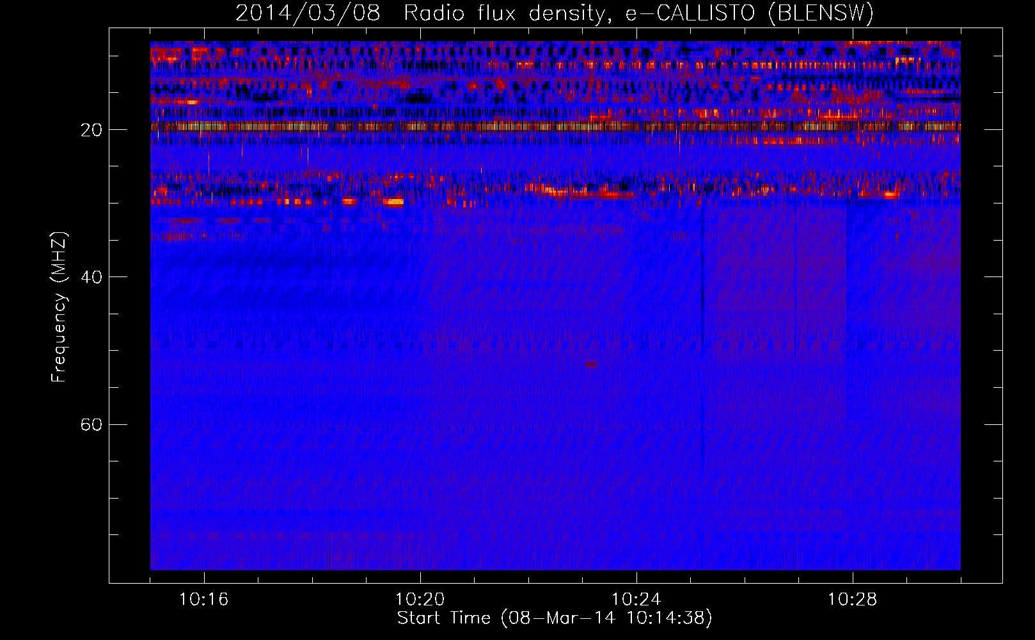Click the yellow-red interference band at 20 MHz

[x=555, y=127]
